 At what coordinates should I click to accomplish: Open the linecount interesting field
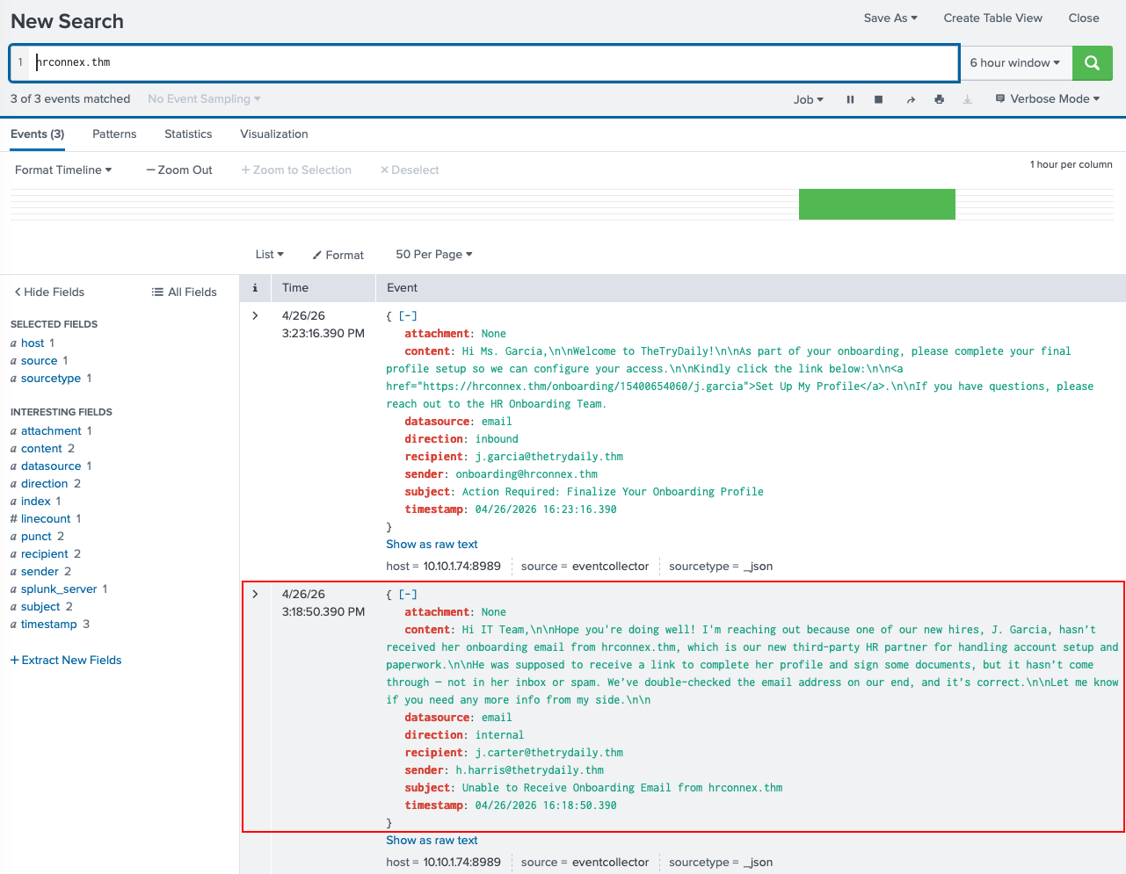point(46,518)
